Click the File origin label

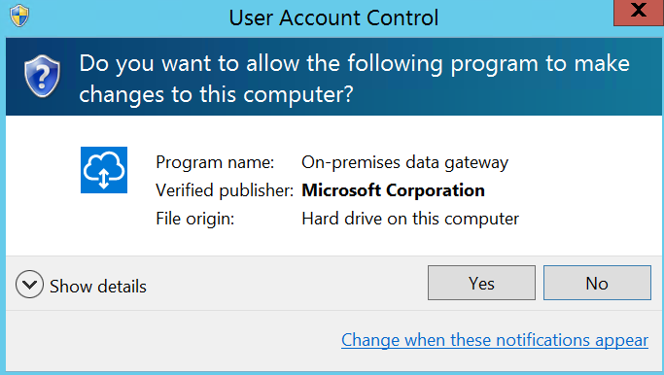pos(194,219)
